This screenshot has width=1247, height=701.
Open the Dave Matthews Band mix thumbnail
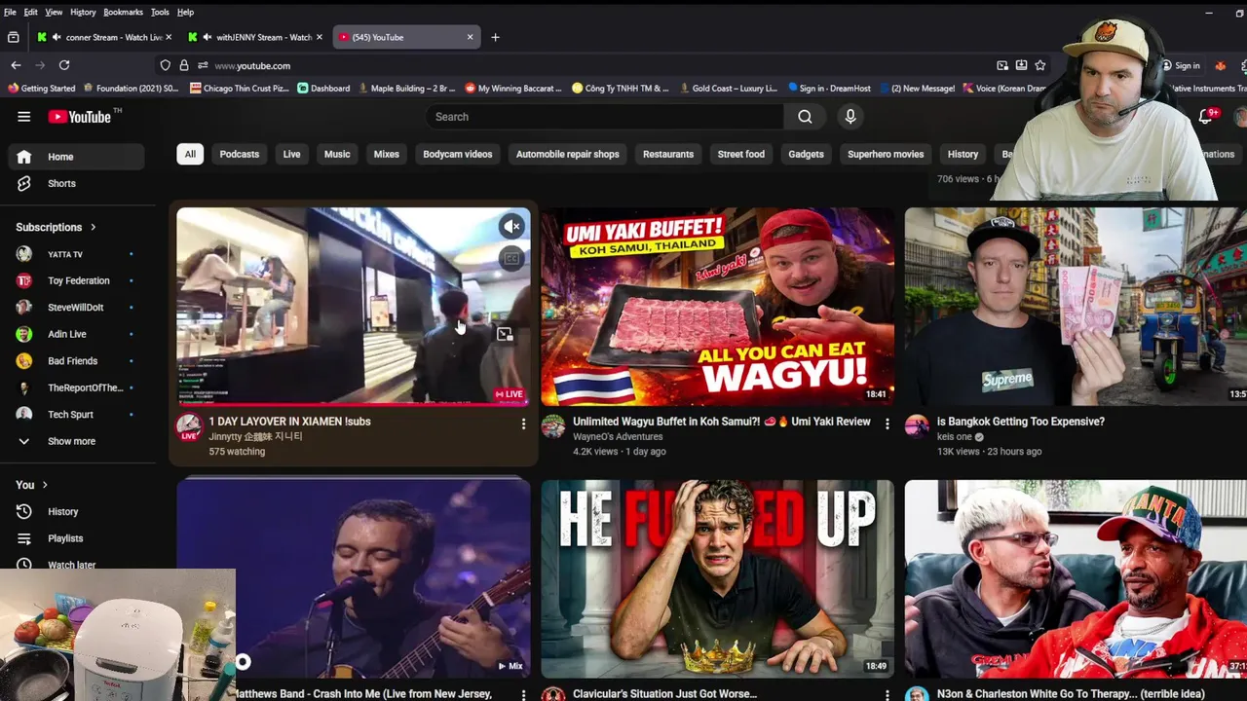click(x=354, y=578)
